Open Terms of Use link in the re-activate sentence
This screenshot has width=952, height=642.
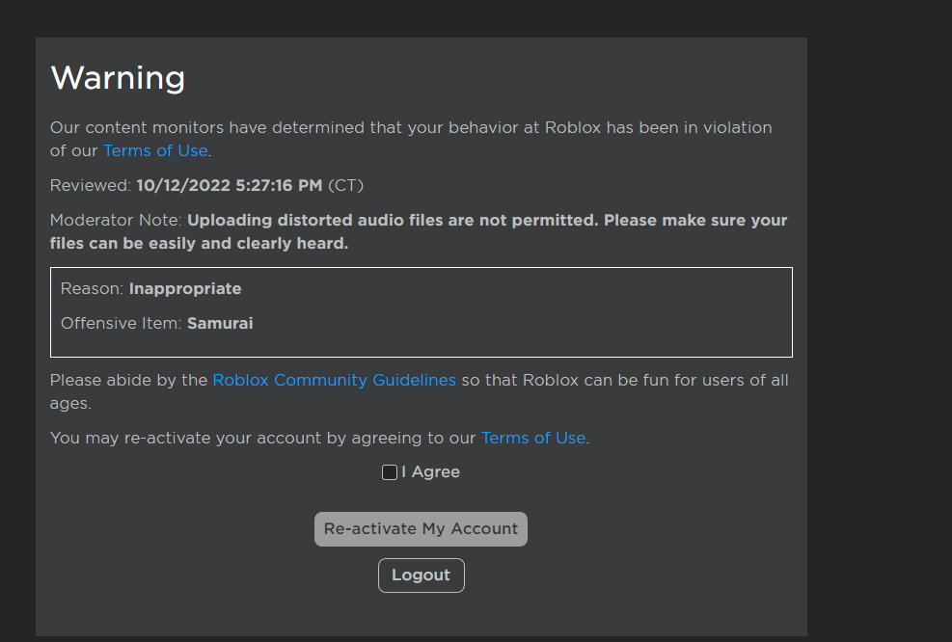(x=533, y=438)
